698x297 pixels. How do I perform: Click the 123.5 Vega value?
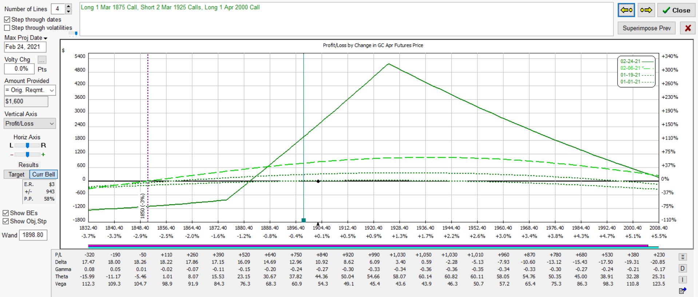click(659, 284)
